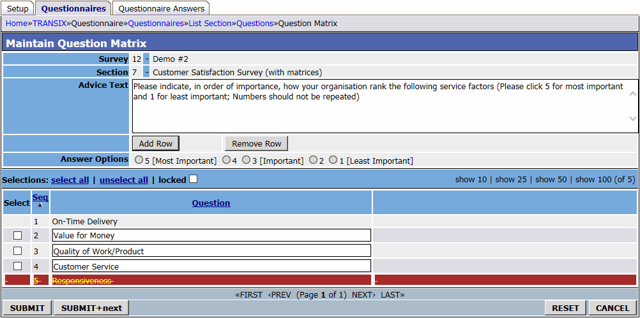Click the select all link
640x318 pixels.
[70, 180]
